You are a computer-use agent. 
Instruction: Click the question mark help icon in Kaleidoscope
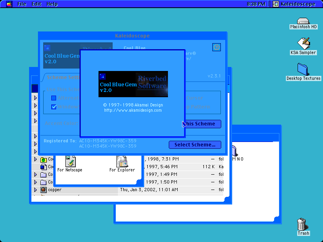pos(216,47)
